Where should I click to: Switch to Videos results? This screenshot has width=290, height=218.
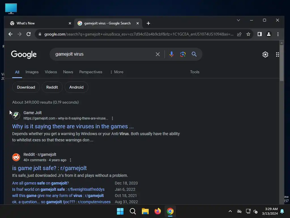(51, 72)
